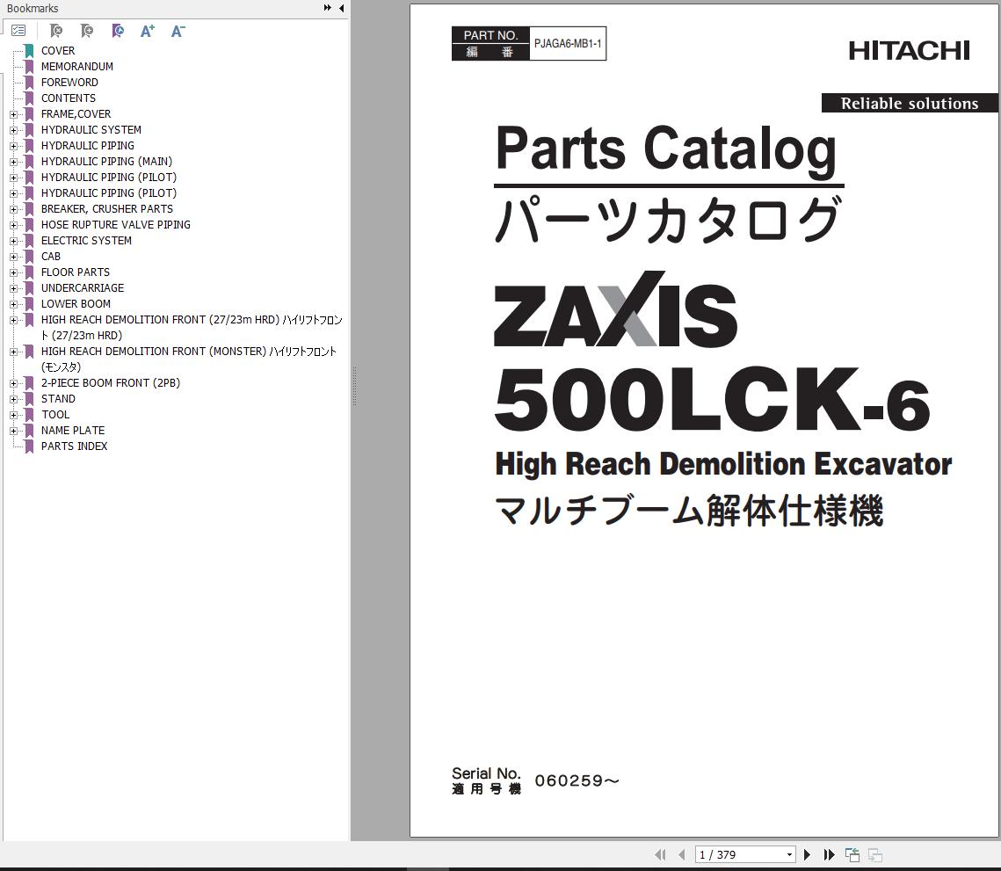Click the panel splitter handle
The width and height of the screenshot is (1001, 871).
[354, 387]
